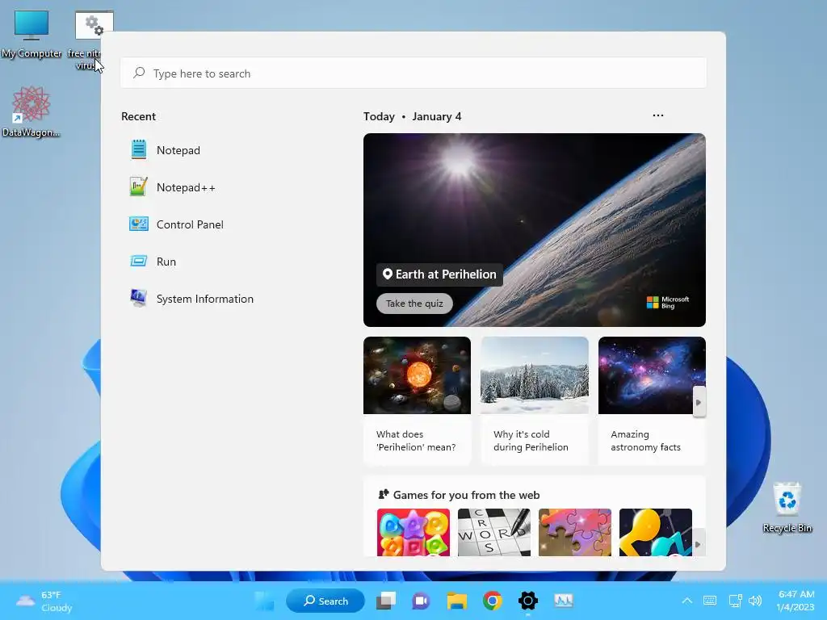Click the Recent section heading
Viewport: 827px width, 620px height.
(x=138, y=116)
